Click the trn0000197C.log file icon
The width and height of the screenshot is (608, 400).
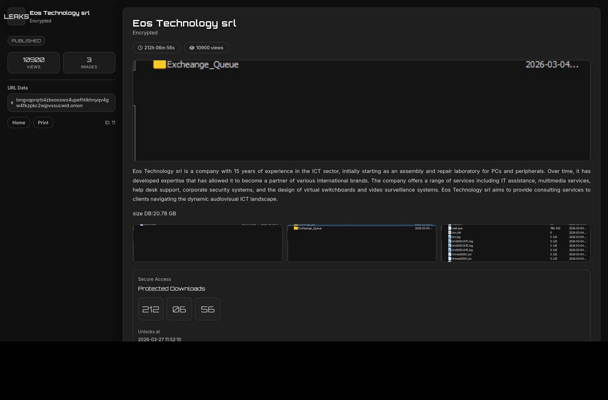click(x=450, y=241)
